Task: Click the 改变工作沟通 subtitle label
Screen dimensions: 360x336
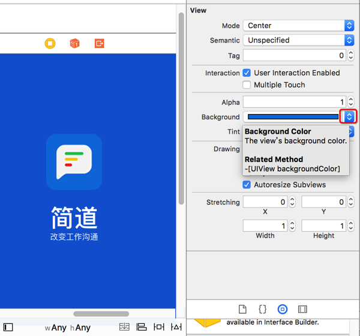Action: (x=74, y=237)
